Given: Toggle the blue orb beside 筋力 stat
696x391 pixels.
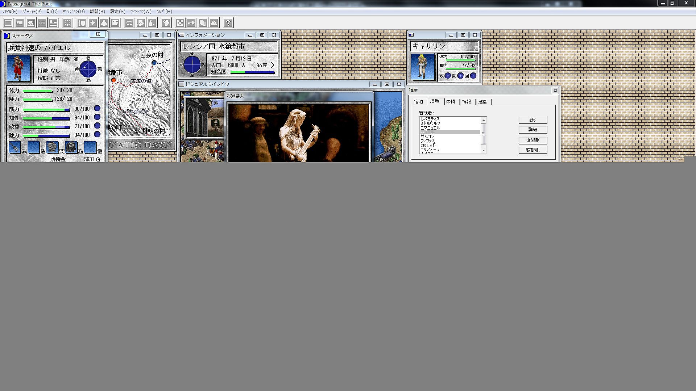Looking at the screenshot, I should tap(97, 108).
